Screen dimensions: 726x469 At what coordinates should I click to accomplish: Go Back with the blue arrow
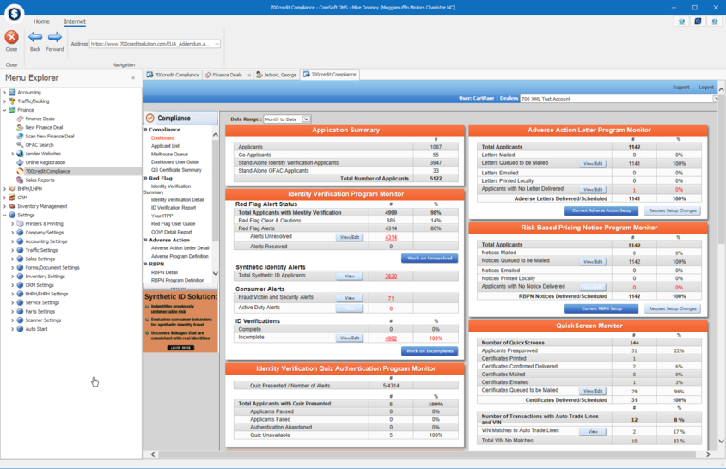tap(35, 37)
